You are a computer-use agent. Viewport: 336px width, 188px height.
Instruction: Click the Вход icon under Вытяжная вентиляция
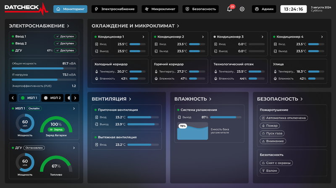(x=96, y=145)
